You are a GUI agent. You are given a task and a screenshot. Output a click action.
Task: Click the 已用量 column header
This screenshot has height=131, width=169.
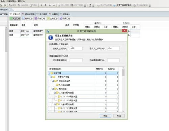point(76,25)
